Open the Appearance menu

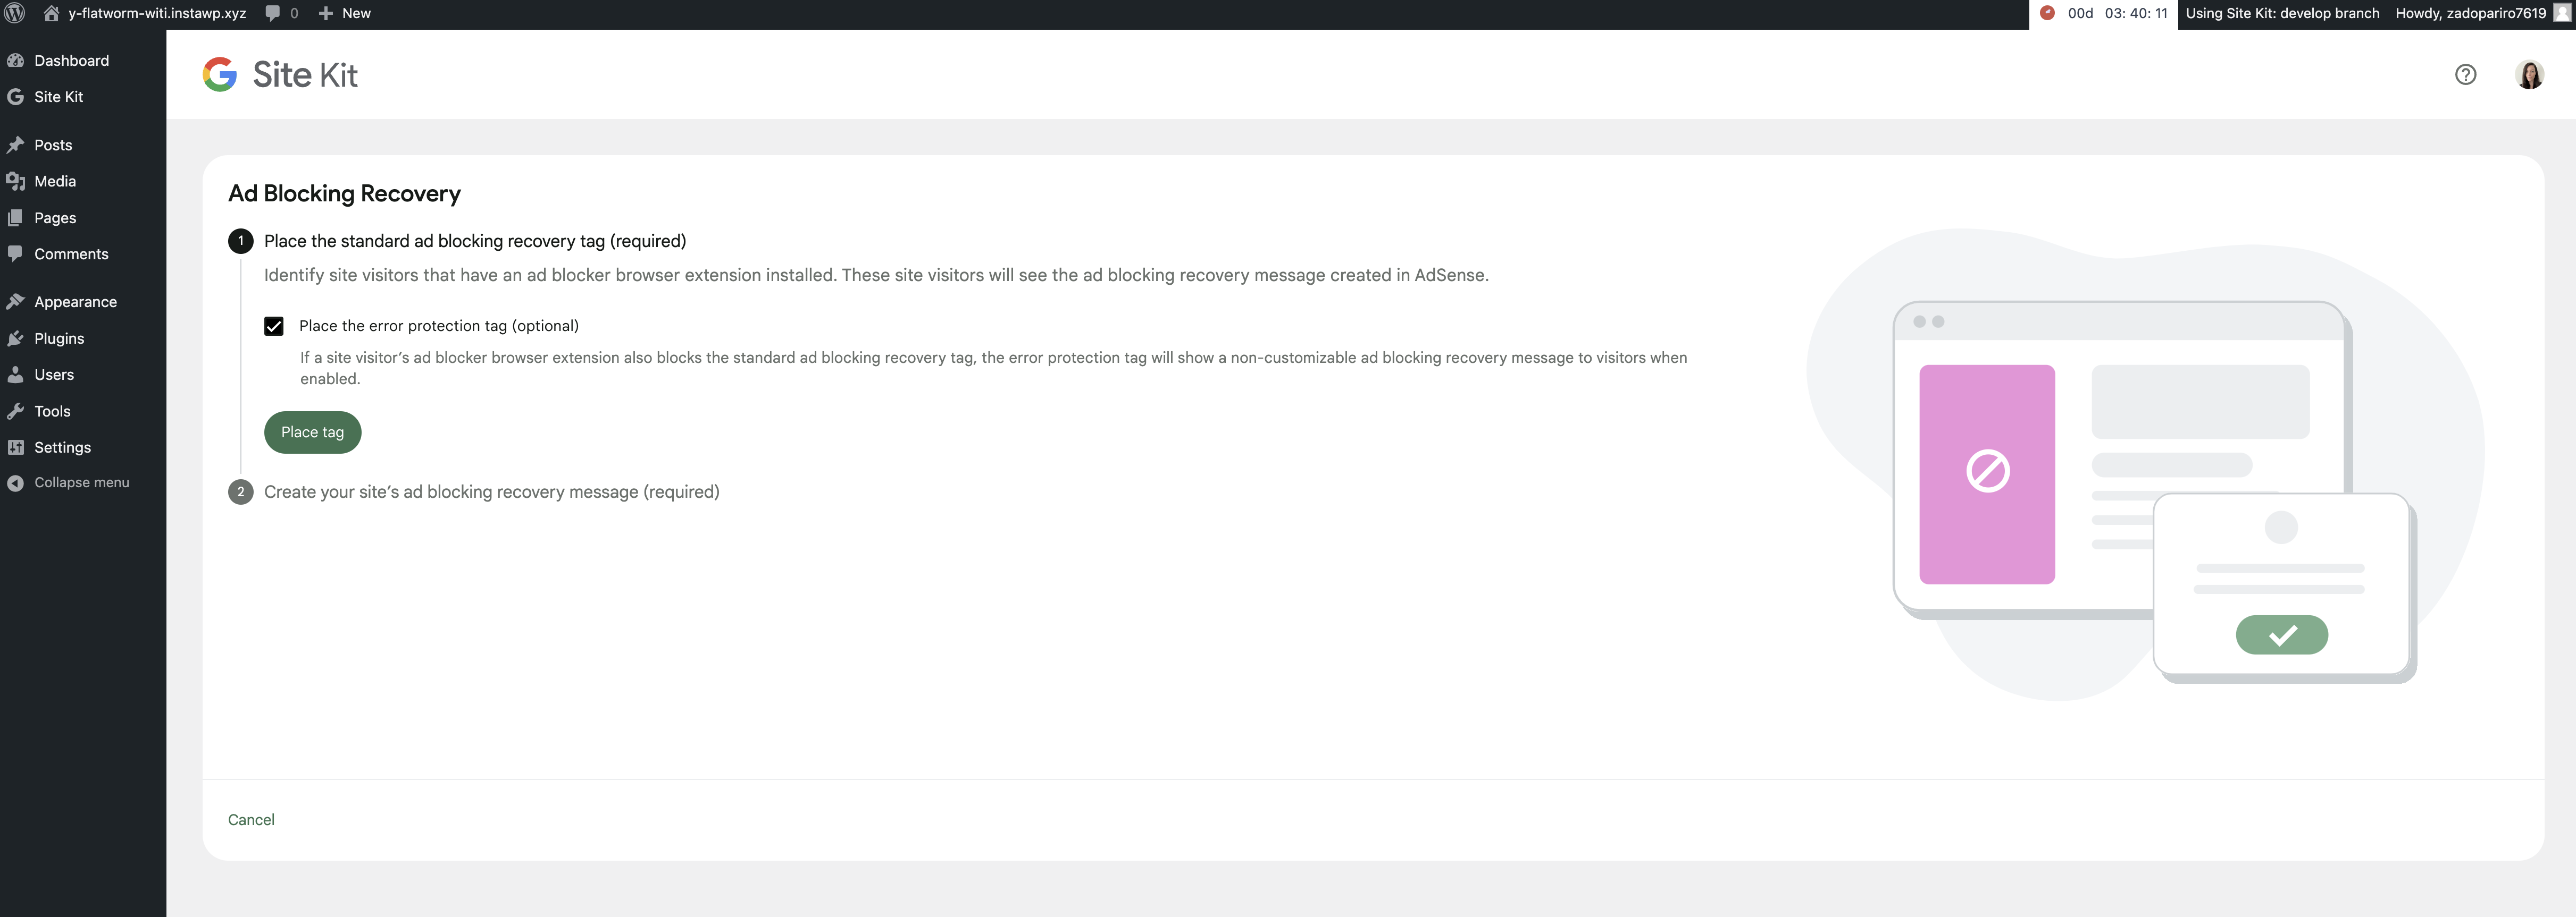75,301
